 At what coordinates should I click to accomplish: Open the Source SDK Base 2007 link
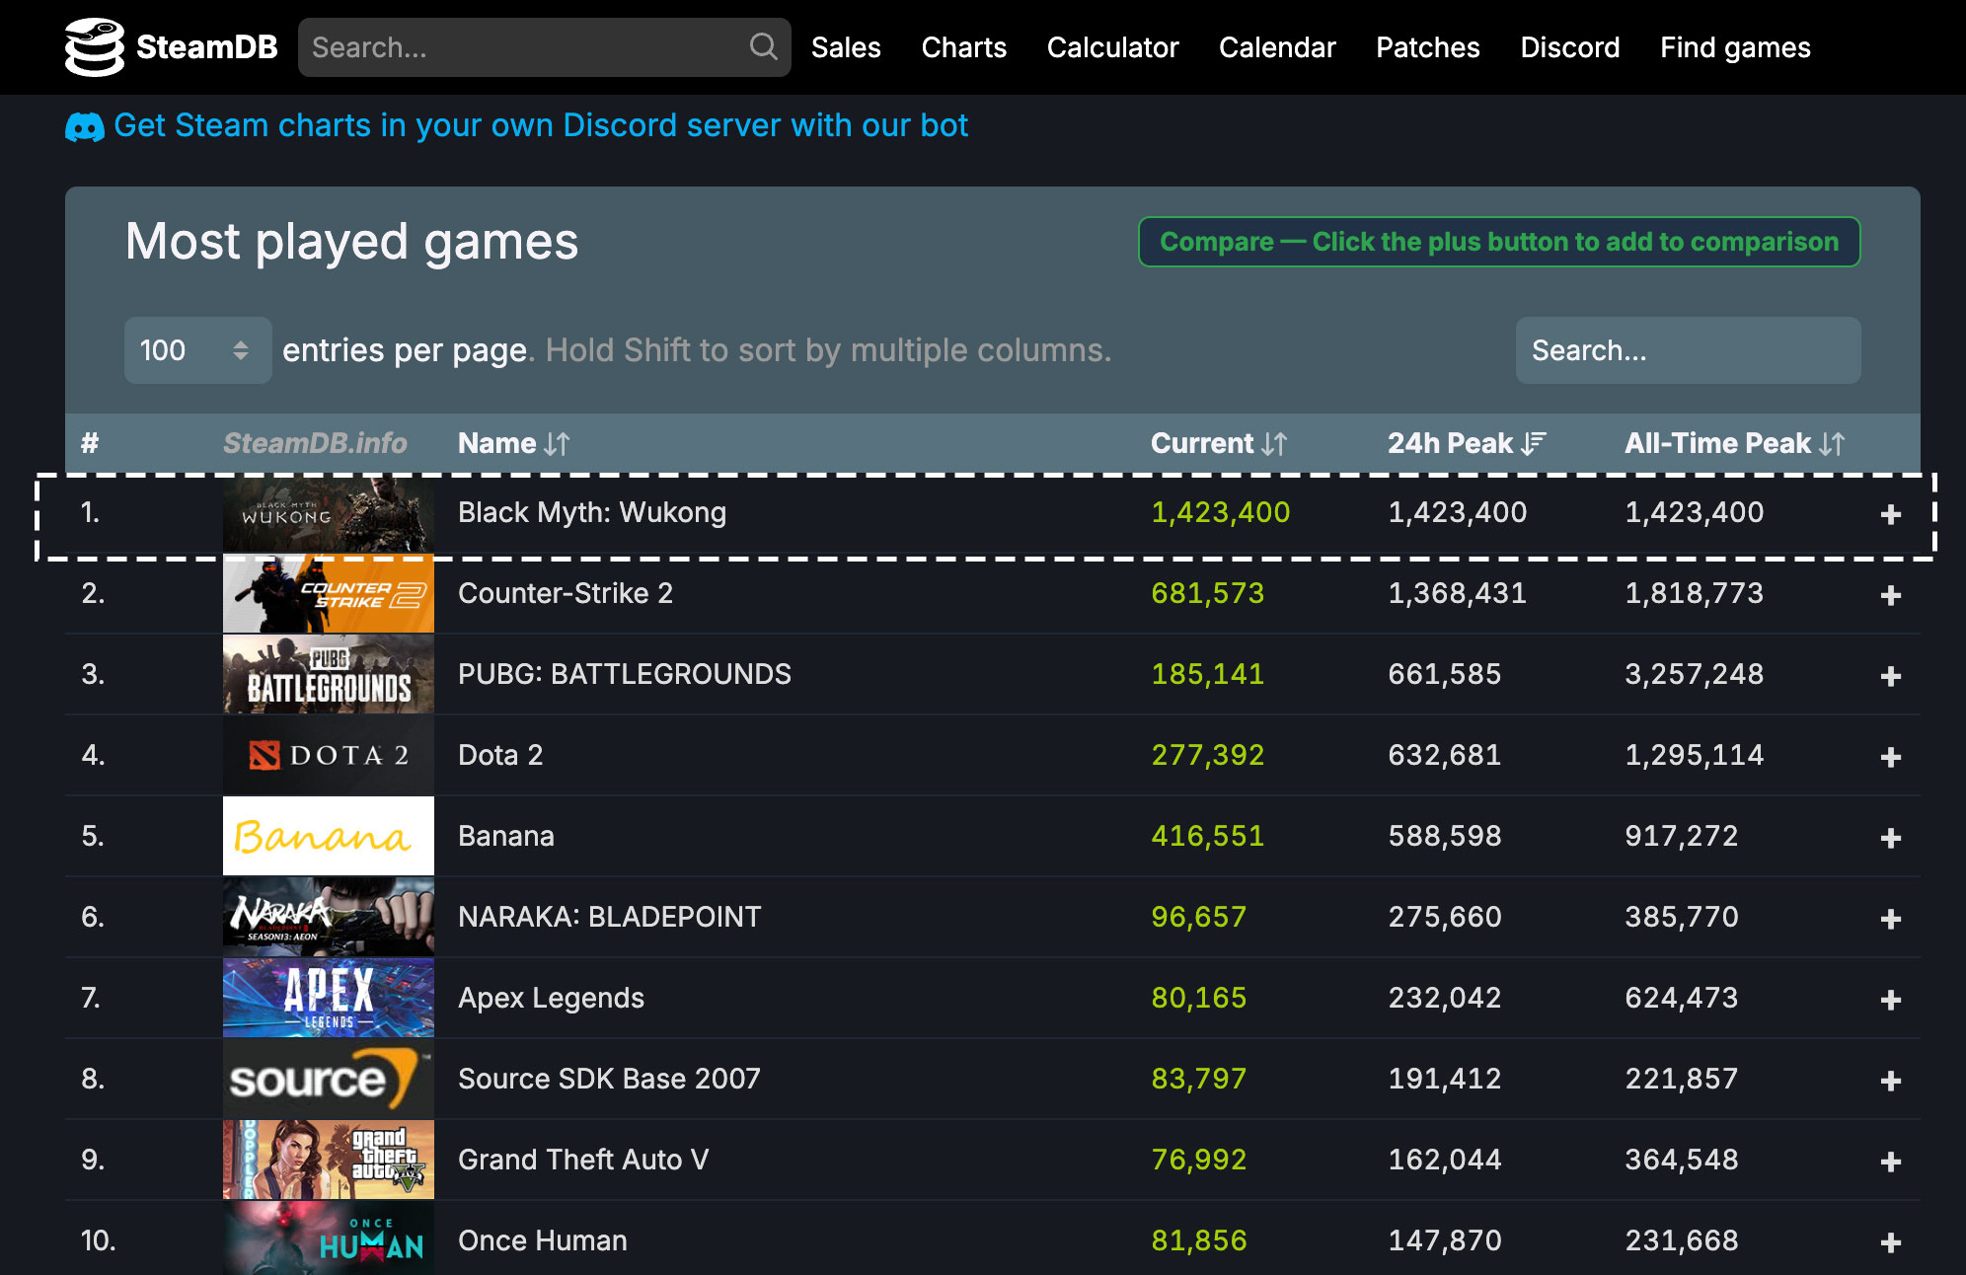pos(609,1079)
